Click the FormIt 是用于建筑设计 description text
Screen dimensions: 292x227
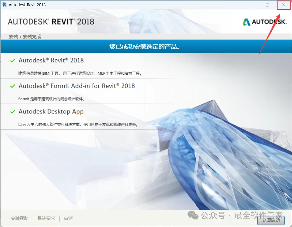[x=52, y=99]
